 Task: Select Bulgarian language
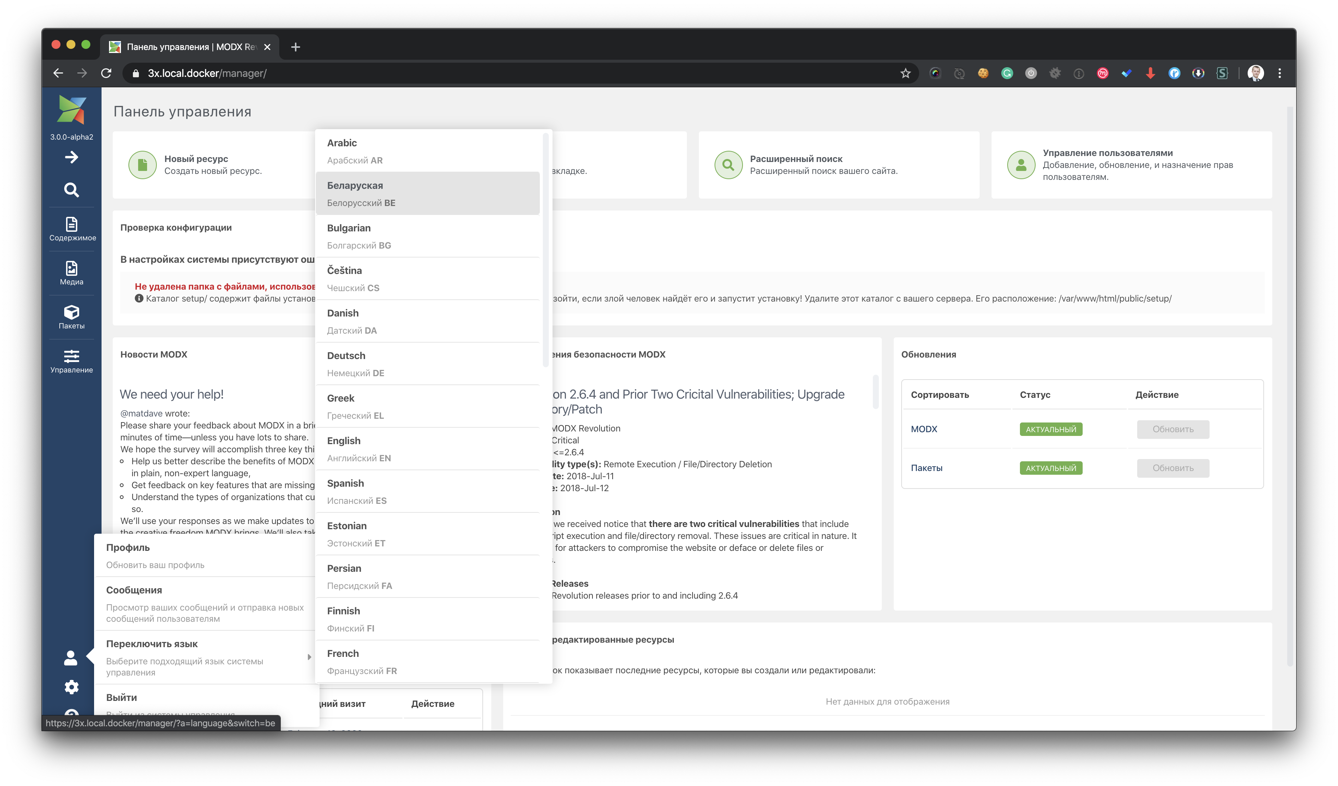428,236
